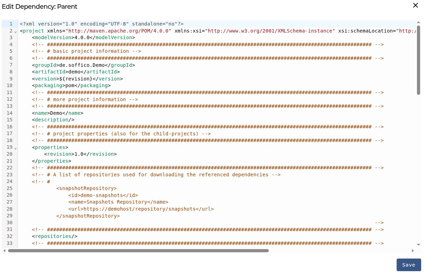Viewport: 425px width, 275px height.
Task: Click the artifactId demo line
Action: 76,72
